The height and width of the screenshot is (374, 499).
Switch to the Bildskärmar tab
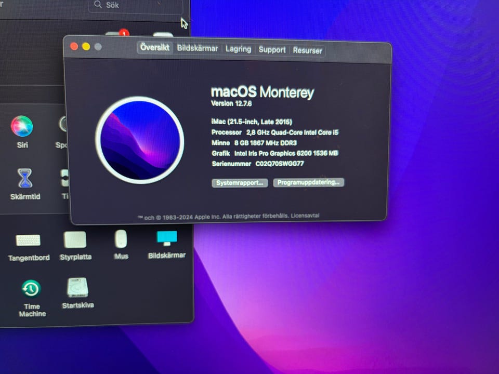point(198,48)
